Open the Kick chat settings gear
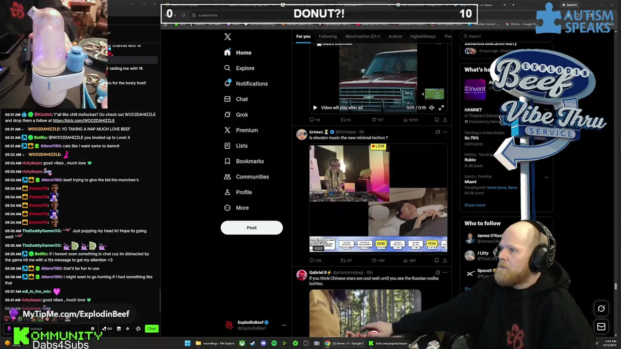Image resolution: width=621 pixels, height=349 pixels. pyautogui.click(x=128, y=329)
